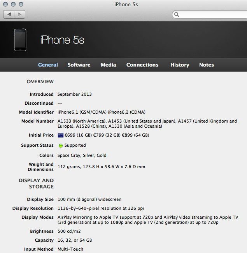Click the OVERVIEW section heading
Viewport: 247px width, 253px height.
point(40,82)
